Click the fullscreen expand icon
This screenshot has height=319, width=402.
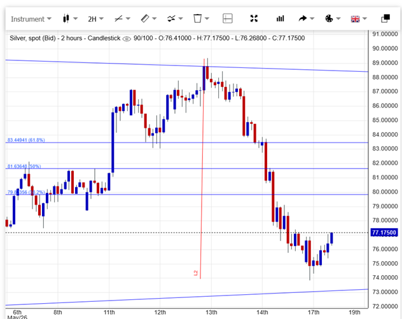pyautogui.click(x=254, y=18)
